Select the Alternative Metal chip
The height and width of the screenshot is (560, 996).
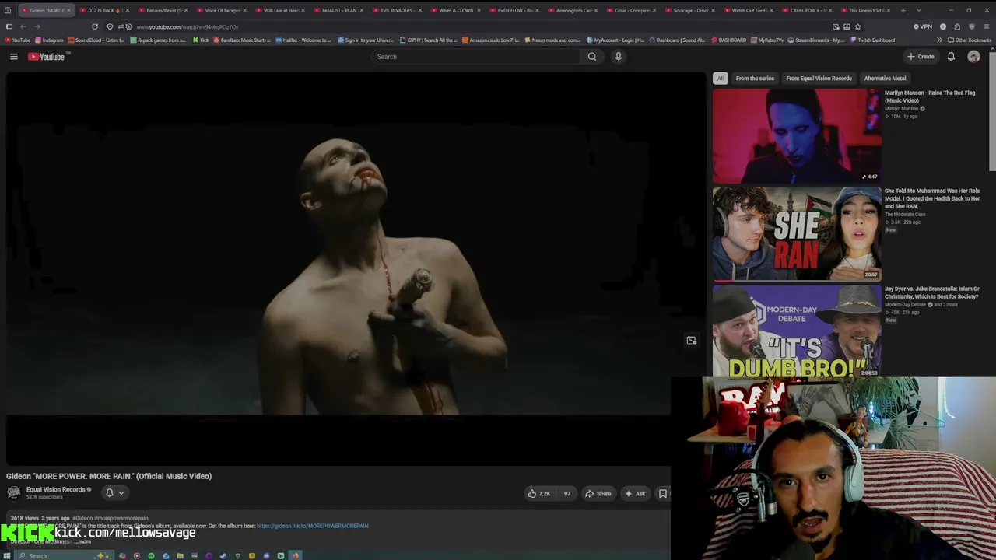pyautogui.click(x=885, y=78)
